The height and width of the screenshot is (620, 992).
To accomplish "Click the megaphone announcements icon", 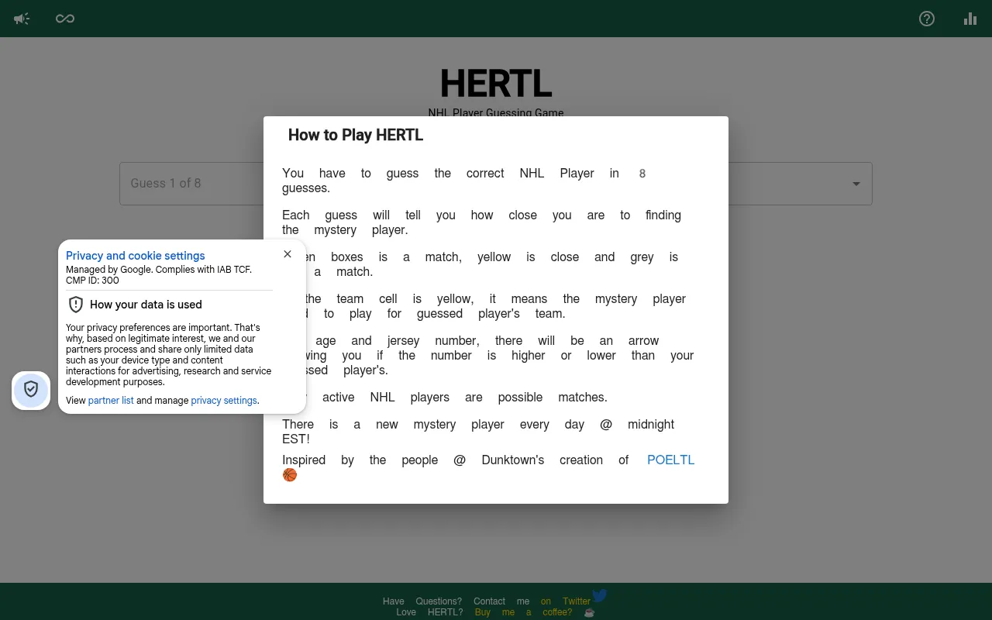I will pyautogui.click(x=22, y=19).
